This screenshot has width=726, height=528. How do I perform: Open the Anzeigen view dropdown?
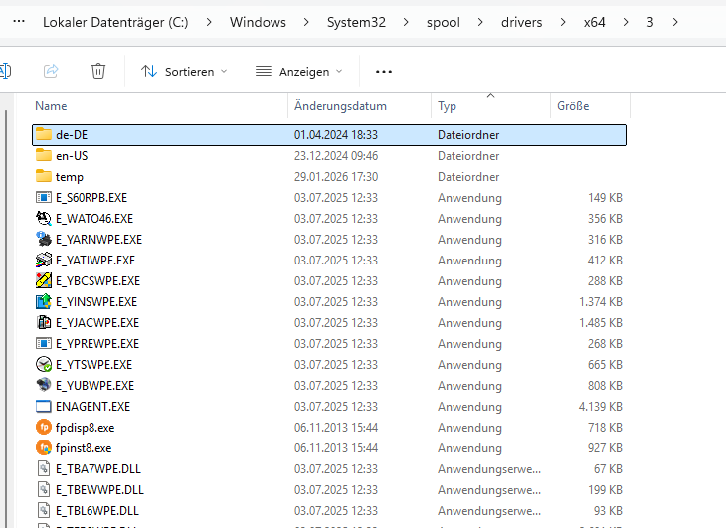pos(298,72)
